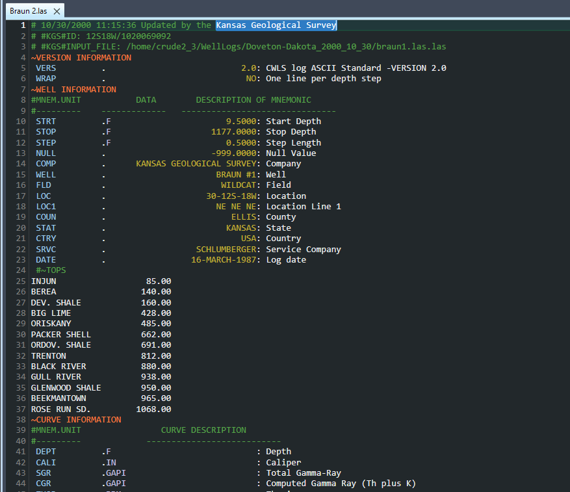
Task: Click the BRAUN #1 well name value
Action: click(238, 175)
